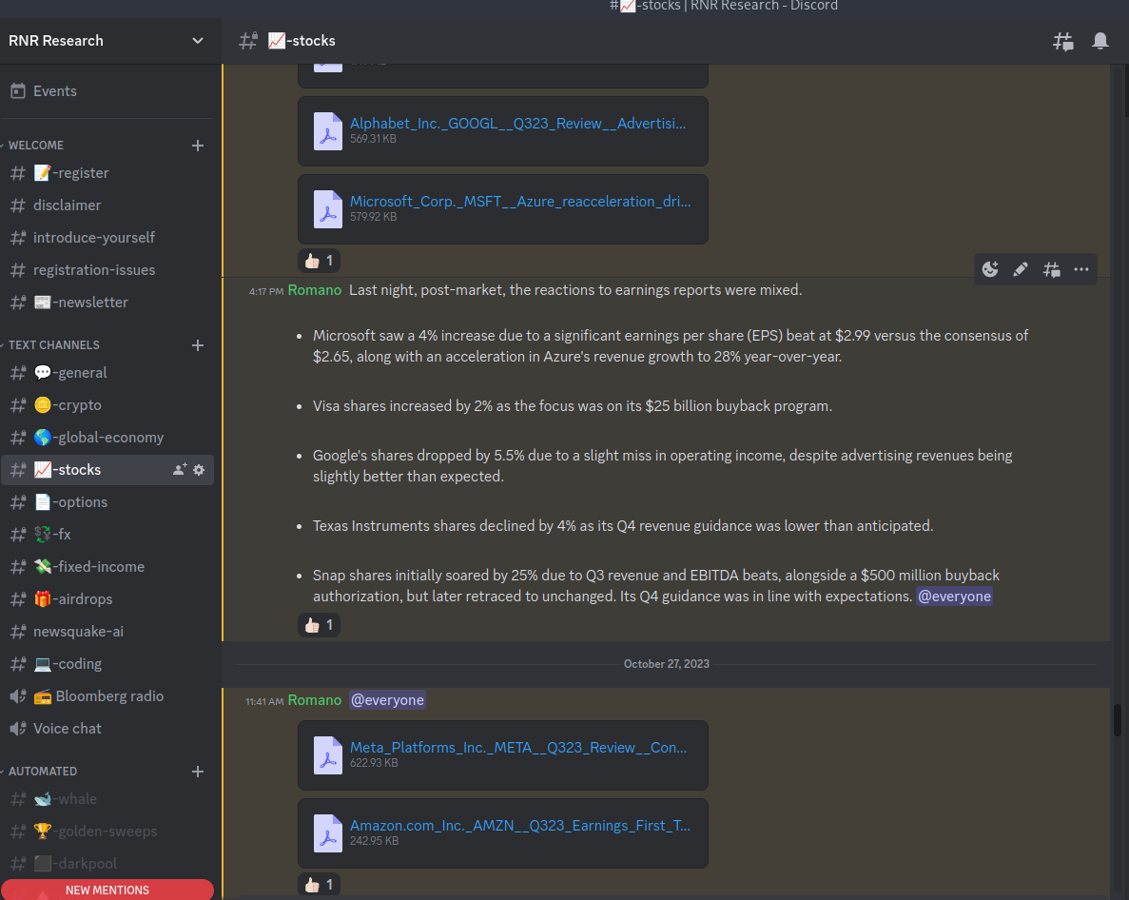
Task: Open the coding channel
Action: (107, 664)
